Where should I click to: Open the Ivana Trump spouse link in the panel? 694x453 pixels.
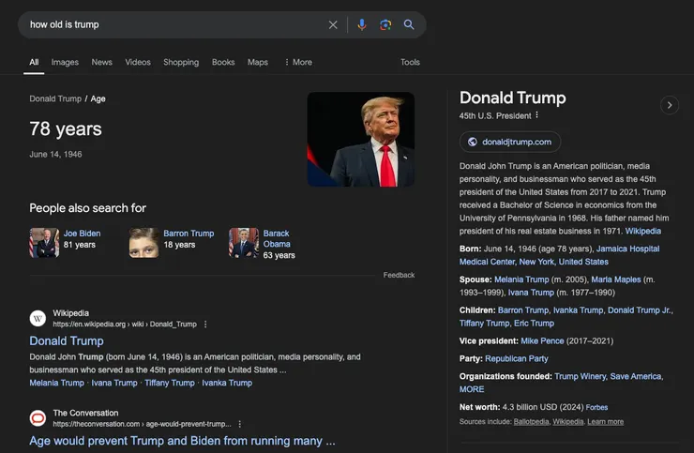point(531,293)
